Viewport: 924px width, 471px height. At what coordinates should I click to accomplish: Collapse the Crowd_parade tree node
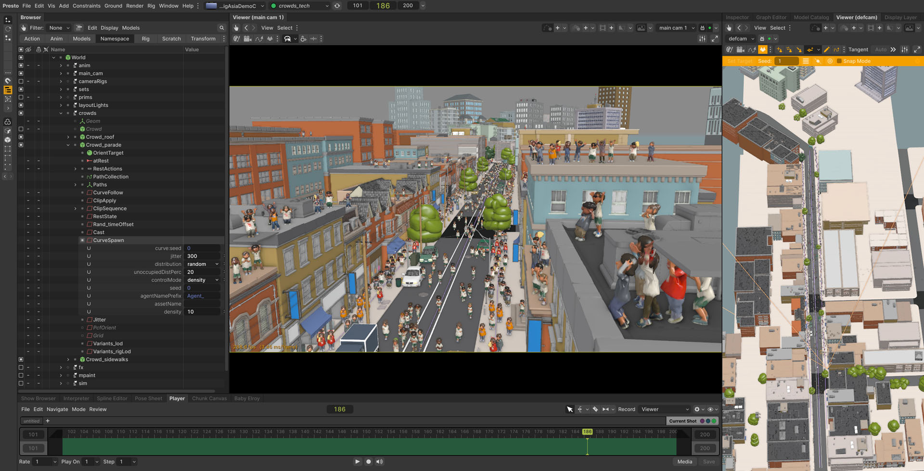68,145
